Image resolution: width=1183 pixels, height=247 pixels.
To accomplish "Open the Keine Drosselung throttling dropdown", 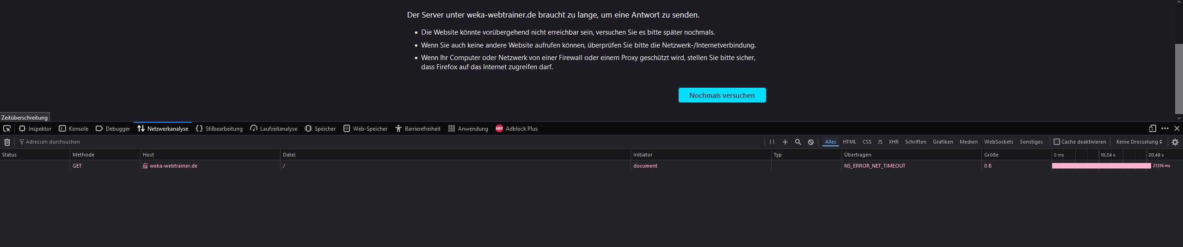I will 1139,142.
